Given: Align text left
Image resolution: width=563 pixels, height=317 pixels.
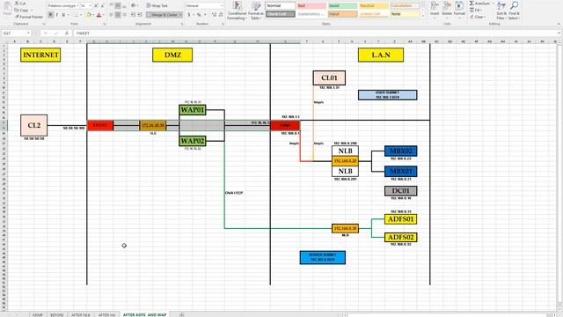Looking at the screenshot, I should (x=112, y=15).
